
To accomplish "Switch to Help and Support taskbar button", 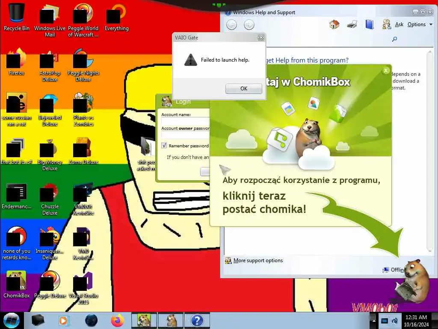I will (x=197, y=320).
